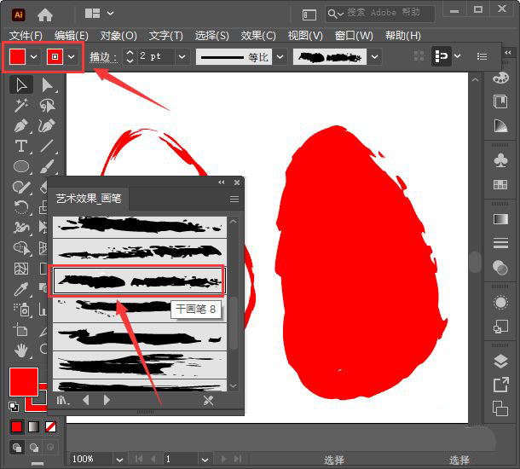Open the 对象(O) menu
The image size is (520, 469).
[x=118, y=36]
